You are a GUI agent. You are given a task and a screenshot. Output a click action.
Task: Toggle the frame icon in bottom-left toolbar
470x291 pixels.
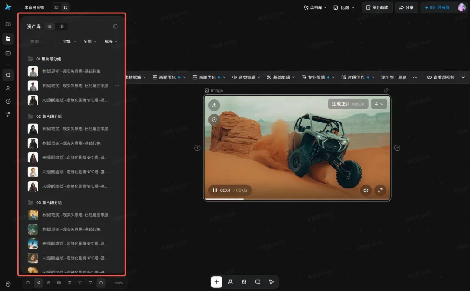point(80,283)
